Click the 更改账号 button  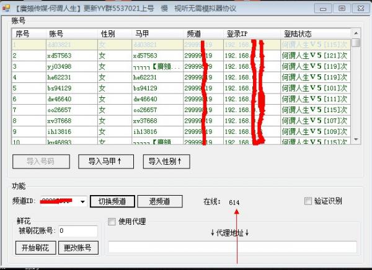[79, 248]
